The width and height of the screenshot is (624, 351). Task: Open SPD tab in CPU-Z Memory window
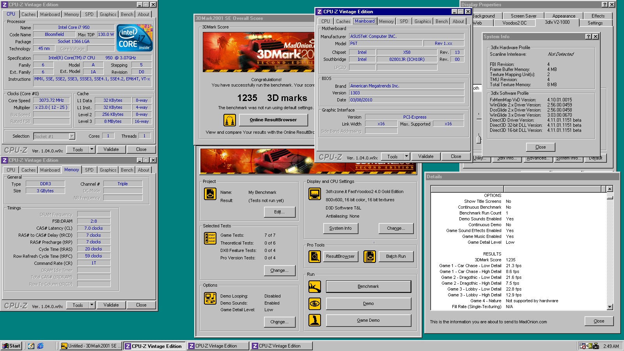tap(89, 170)
